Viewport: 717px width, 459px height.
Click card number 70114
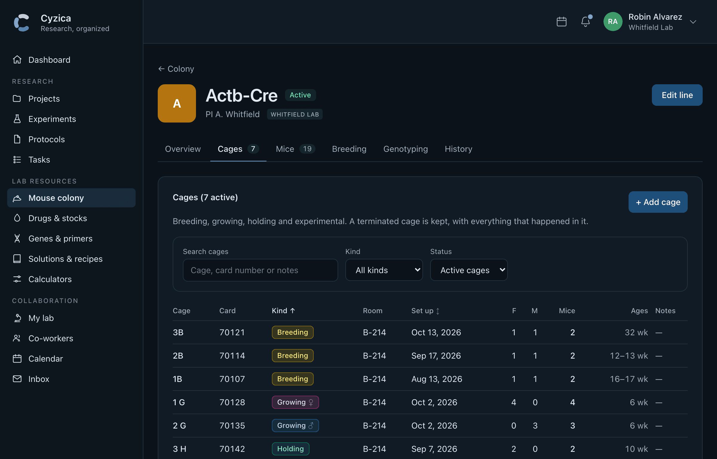point(232,356)
